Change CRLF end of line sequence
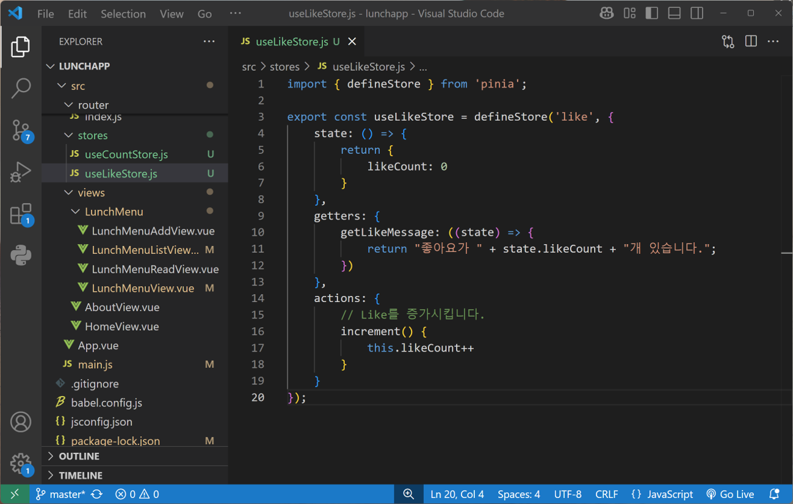The height and width of the screenshot is (504, 793). coord(607,494)
